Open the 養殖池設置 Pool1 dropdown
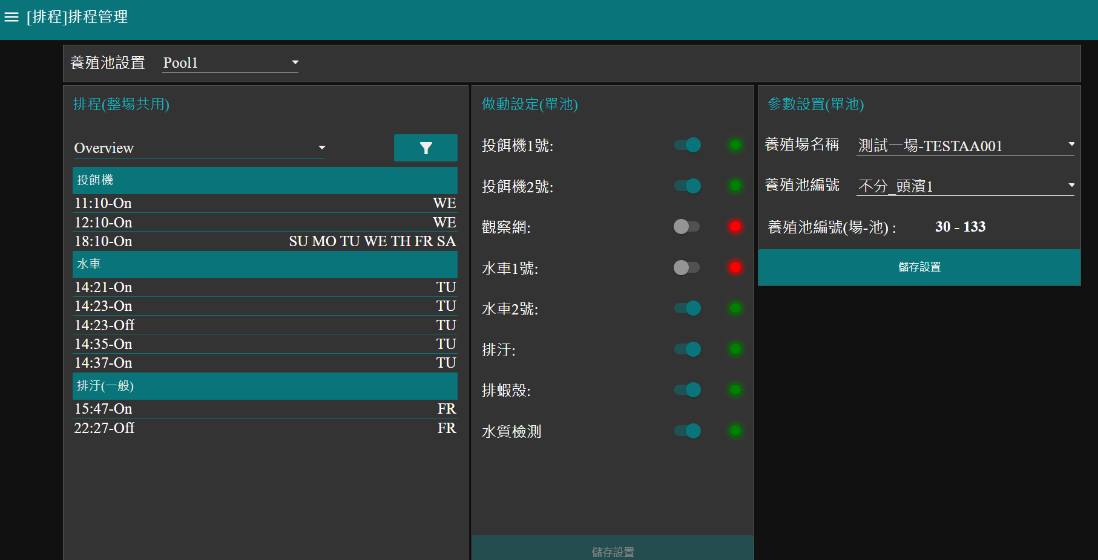The image size is (1098, 560). (230, 63)
